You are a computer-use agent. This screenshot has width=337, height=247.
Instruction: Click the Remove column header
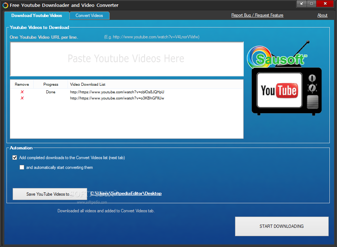click(x=22, y=85)
